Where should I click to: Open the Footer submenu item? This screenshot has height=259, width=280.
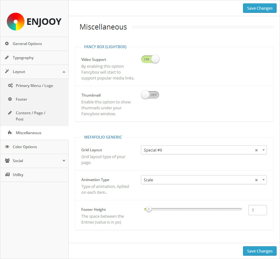click(21, 99)
